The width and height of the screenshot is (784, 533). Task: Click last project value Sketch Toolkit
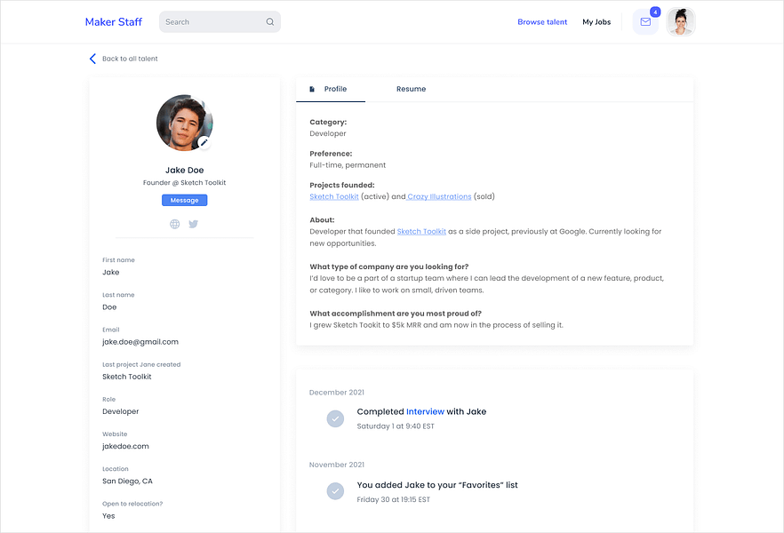point(126,377)
